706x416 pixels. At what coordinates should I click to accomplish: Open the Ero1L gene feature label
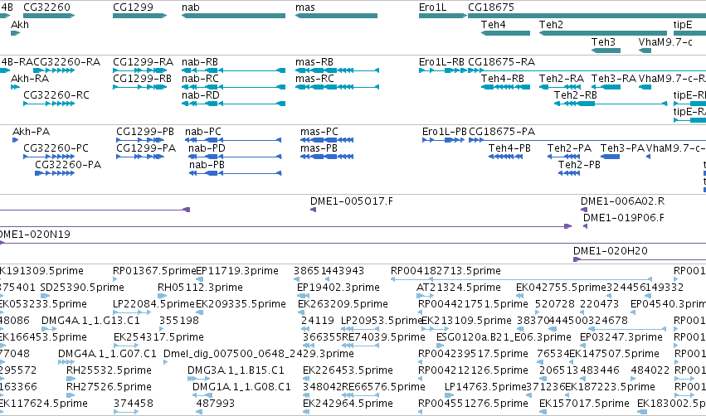point(433,7)
